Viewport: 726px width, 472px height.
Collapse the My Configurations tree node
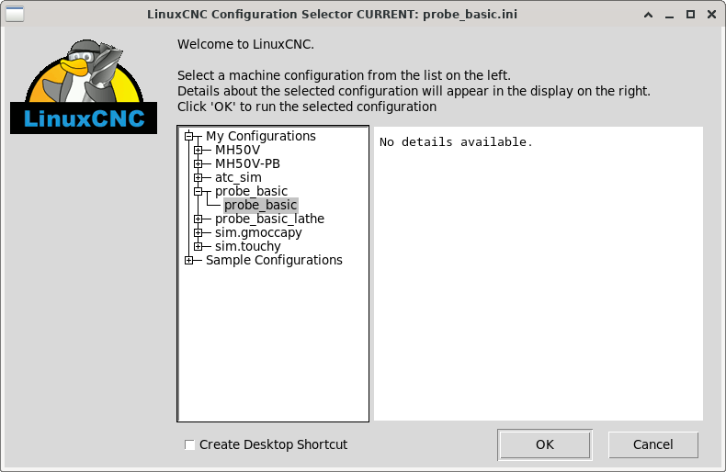coord(189,136)
